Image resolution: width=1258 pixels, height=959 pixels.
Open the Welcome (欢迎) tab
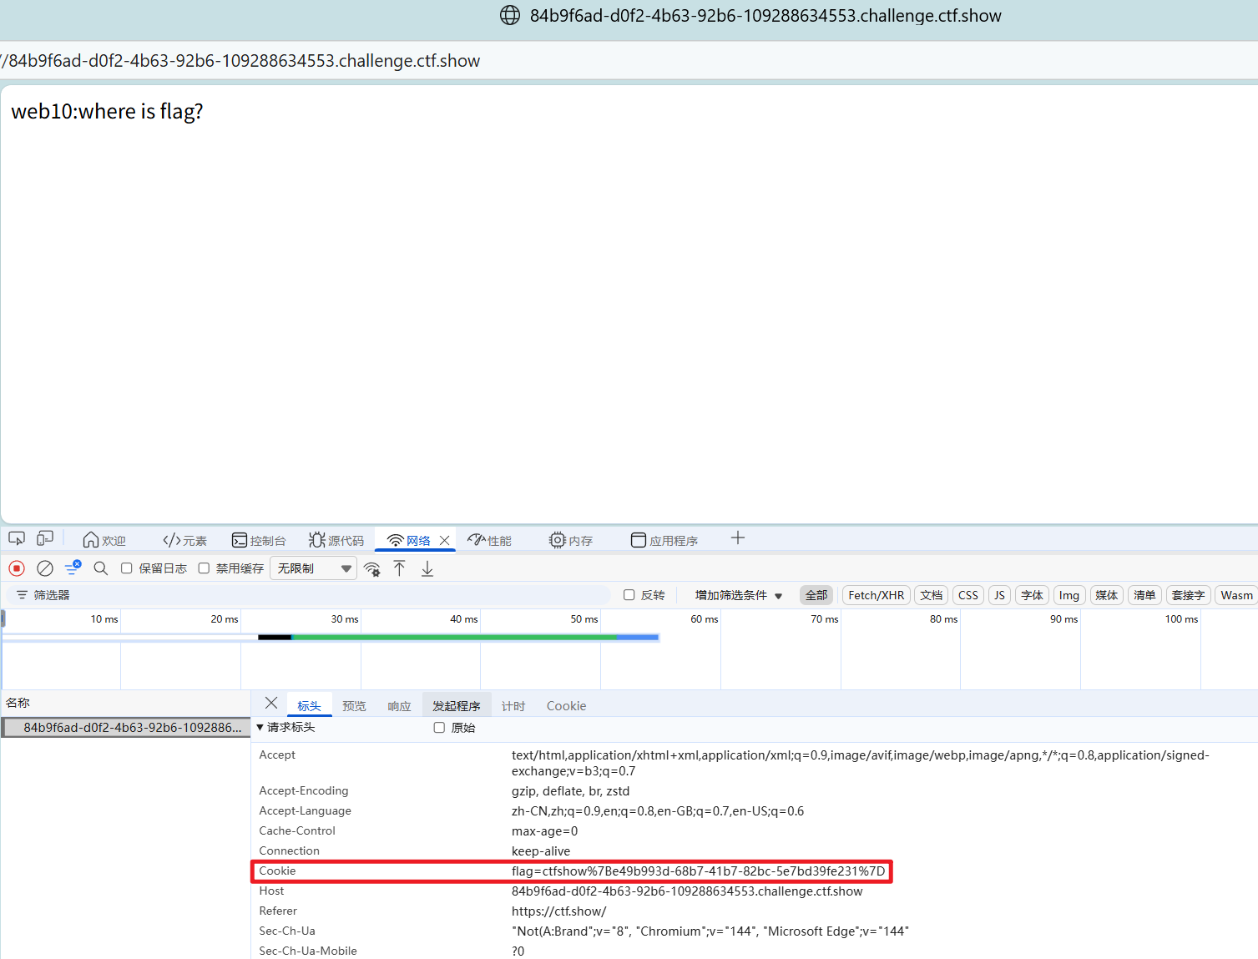click(104, 540)
